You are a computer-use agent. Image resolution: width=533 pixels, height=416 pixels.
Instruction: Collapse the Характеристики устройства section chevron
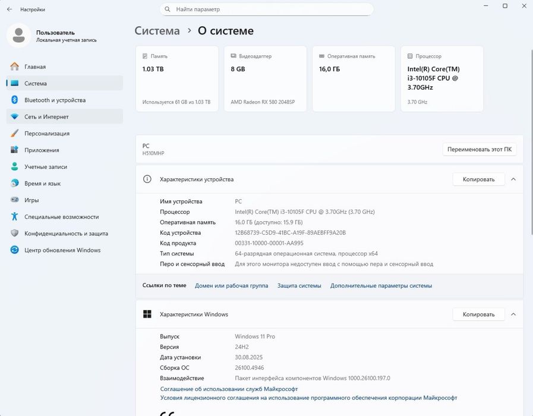pyautogui.click(x=513, y=179)
